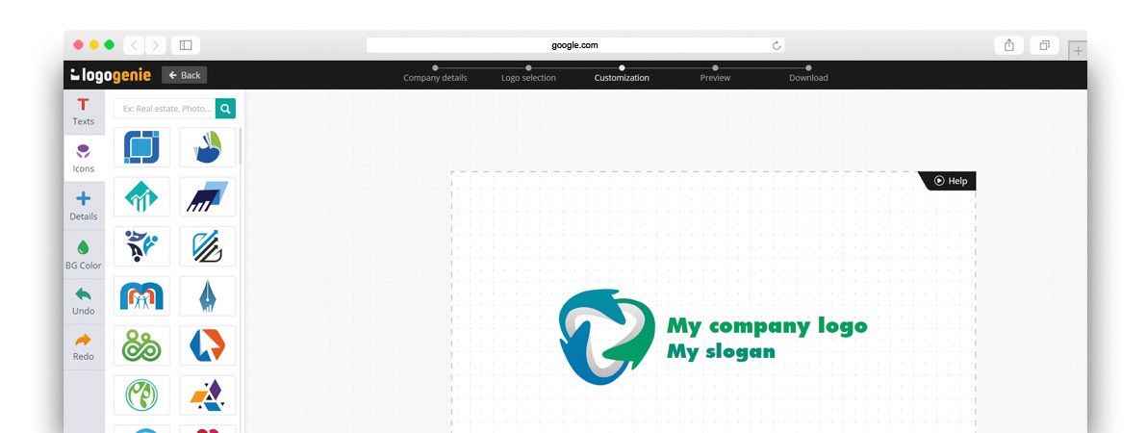
Task: Jump to the Logo selection step
Action: 528,75
